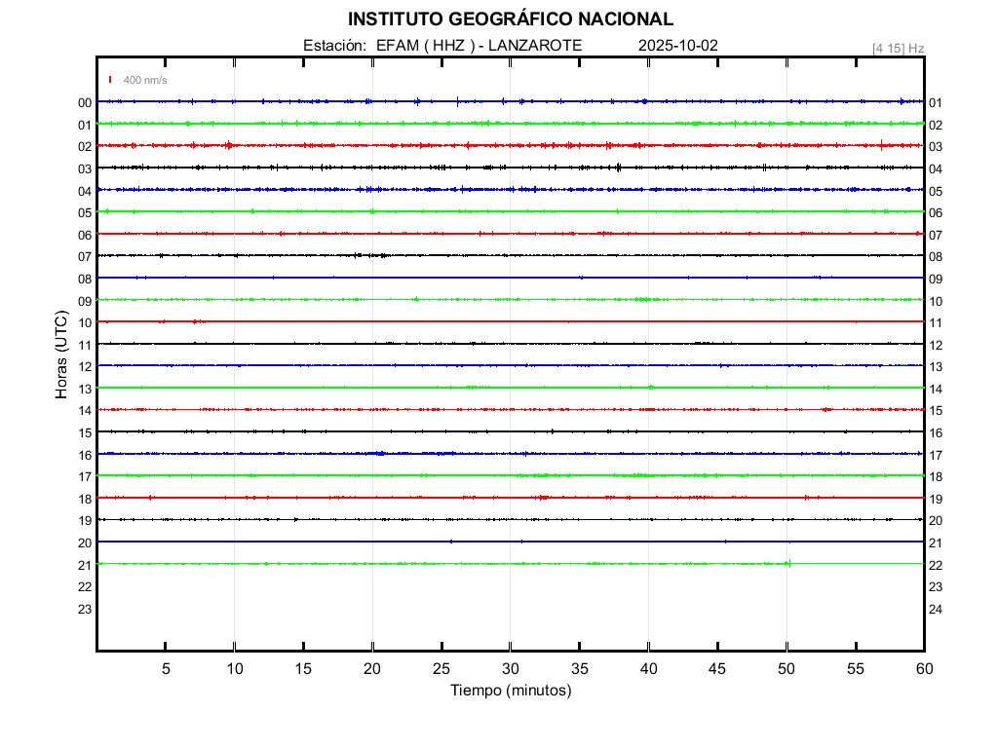
Task: Click the 30 minute tick label
Action: [511, 669]
